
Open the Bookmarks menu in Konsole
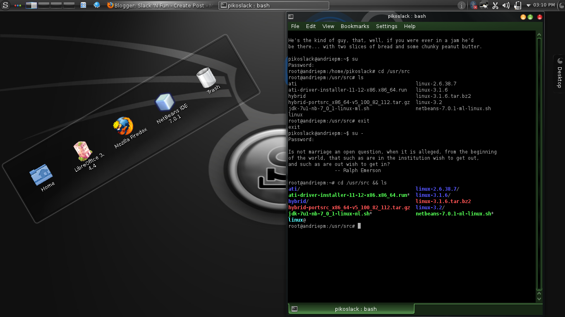coord(354,26)
